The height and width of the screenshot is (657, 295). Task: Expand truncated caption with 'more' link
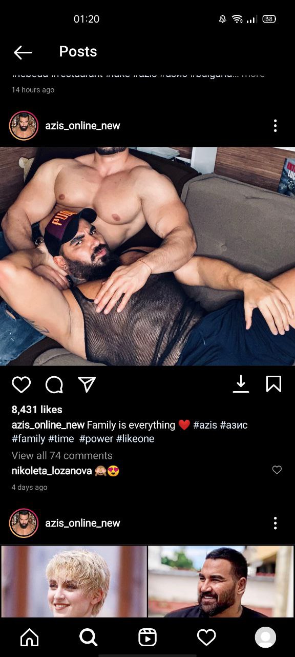coord(253,74)
